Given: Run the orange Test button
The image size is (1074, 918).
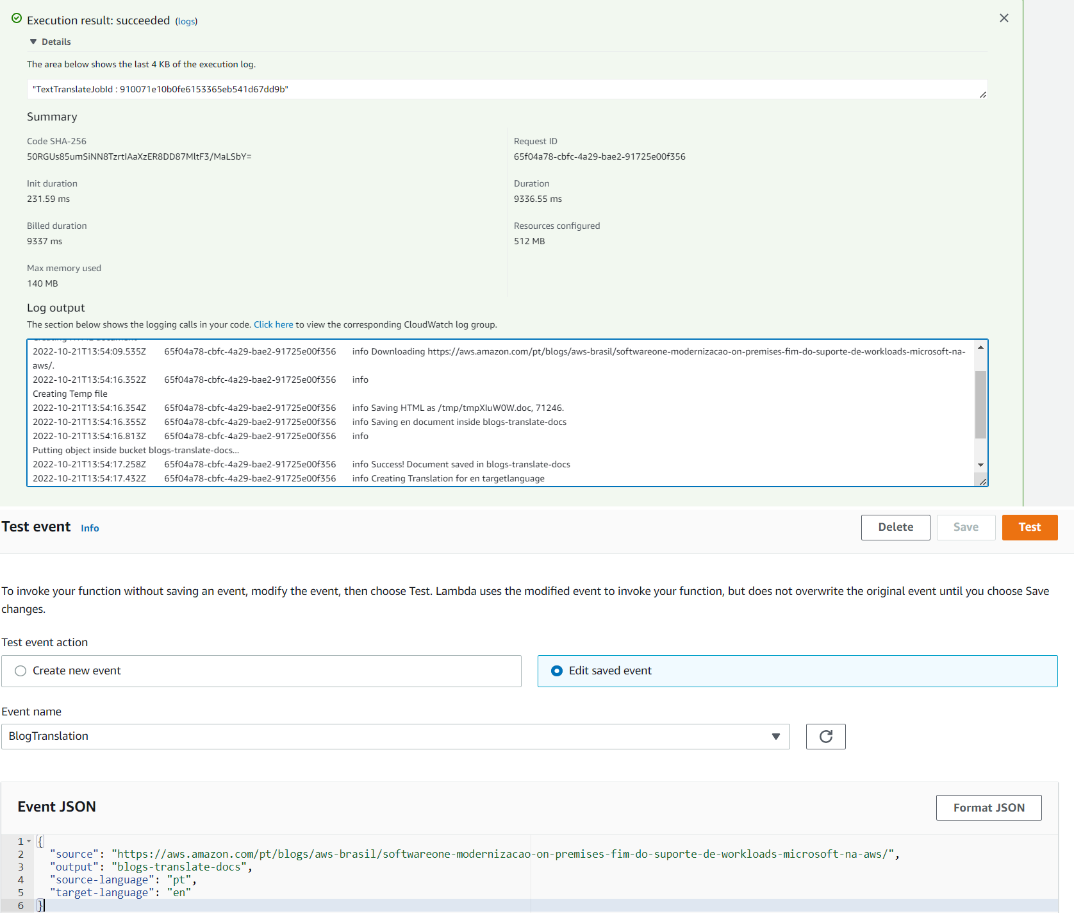Looking at the screenshot, I should click(1029, 527).
